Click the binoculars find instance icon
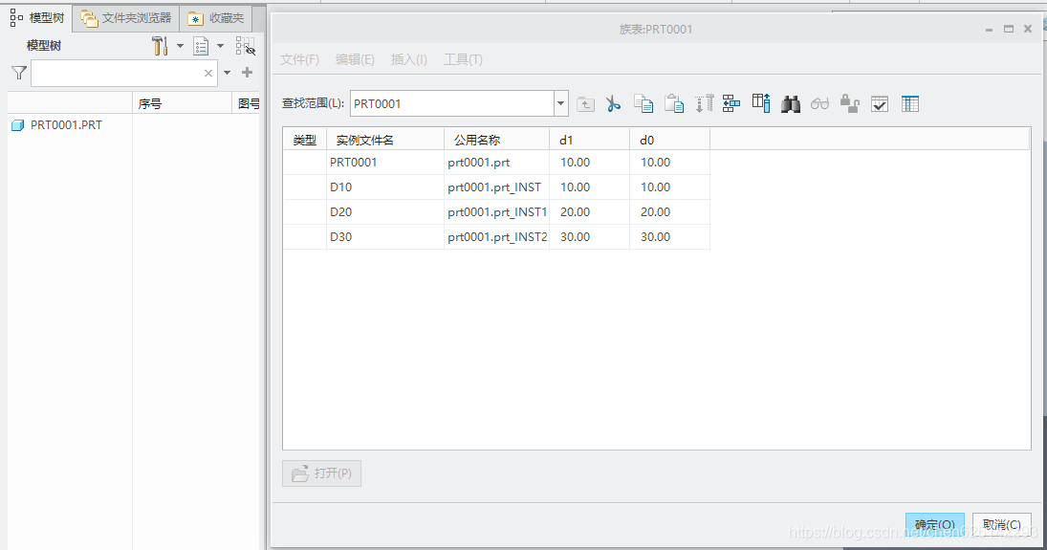This screenshot has height=550, width=1047. tap(791, 104)
